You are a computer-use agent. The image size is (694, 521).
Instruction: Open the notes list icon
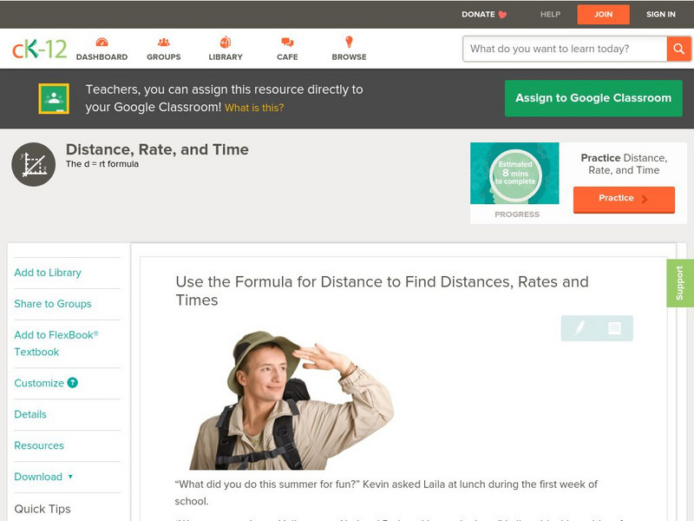click(x=614, y=328)
